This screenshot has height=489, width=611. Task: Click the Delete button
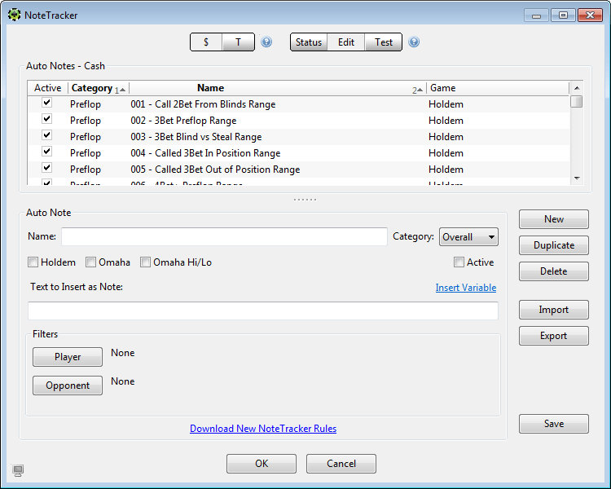(554, 271)
